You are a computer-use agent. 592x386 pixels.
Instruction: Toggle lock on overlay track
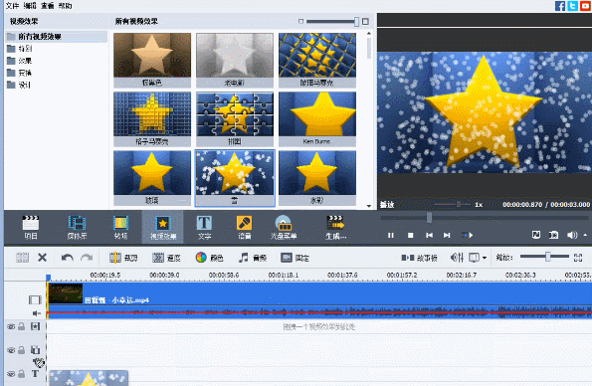coord(22,350)
